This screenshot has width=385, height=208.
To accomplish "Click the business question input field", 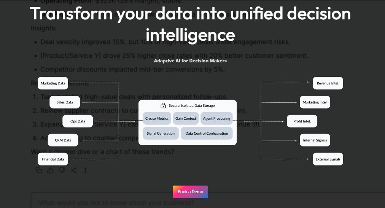I will pos(205,202).
